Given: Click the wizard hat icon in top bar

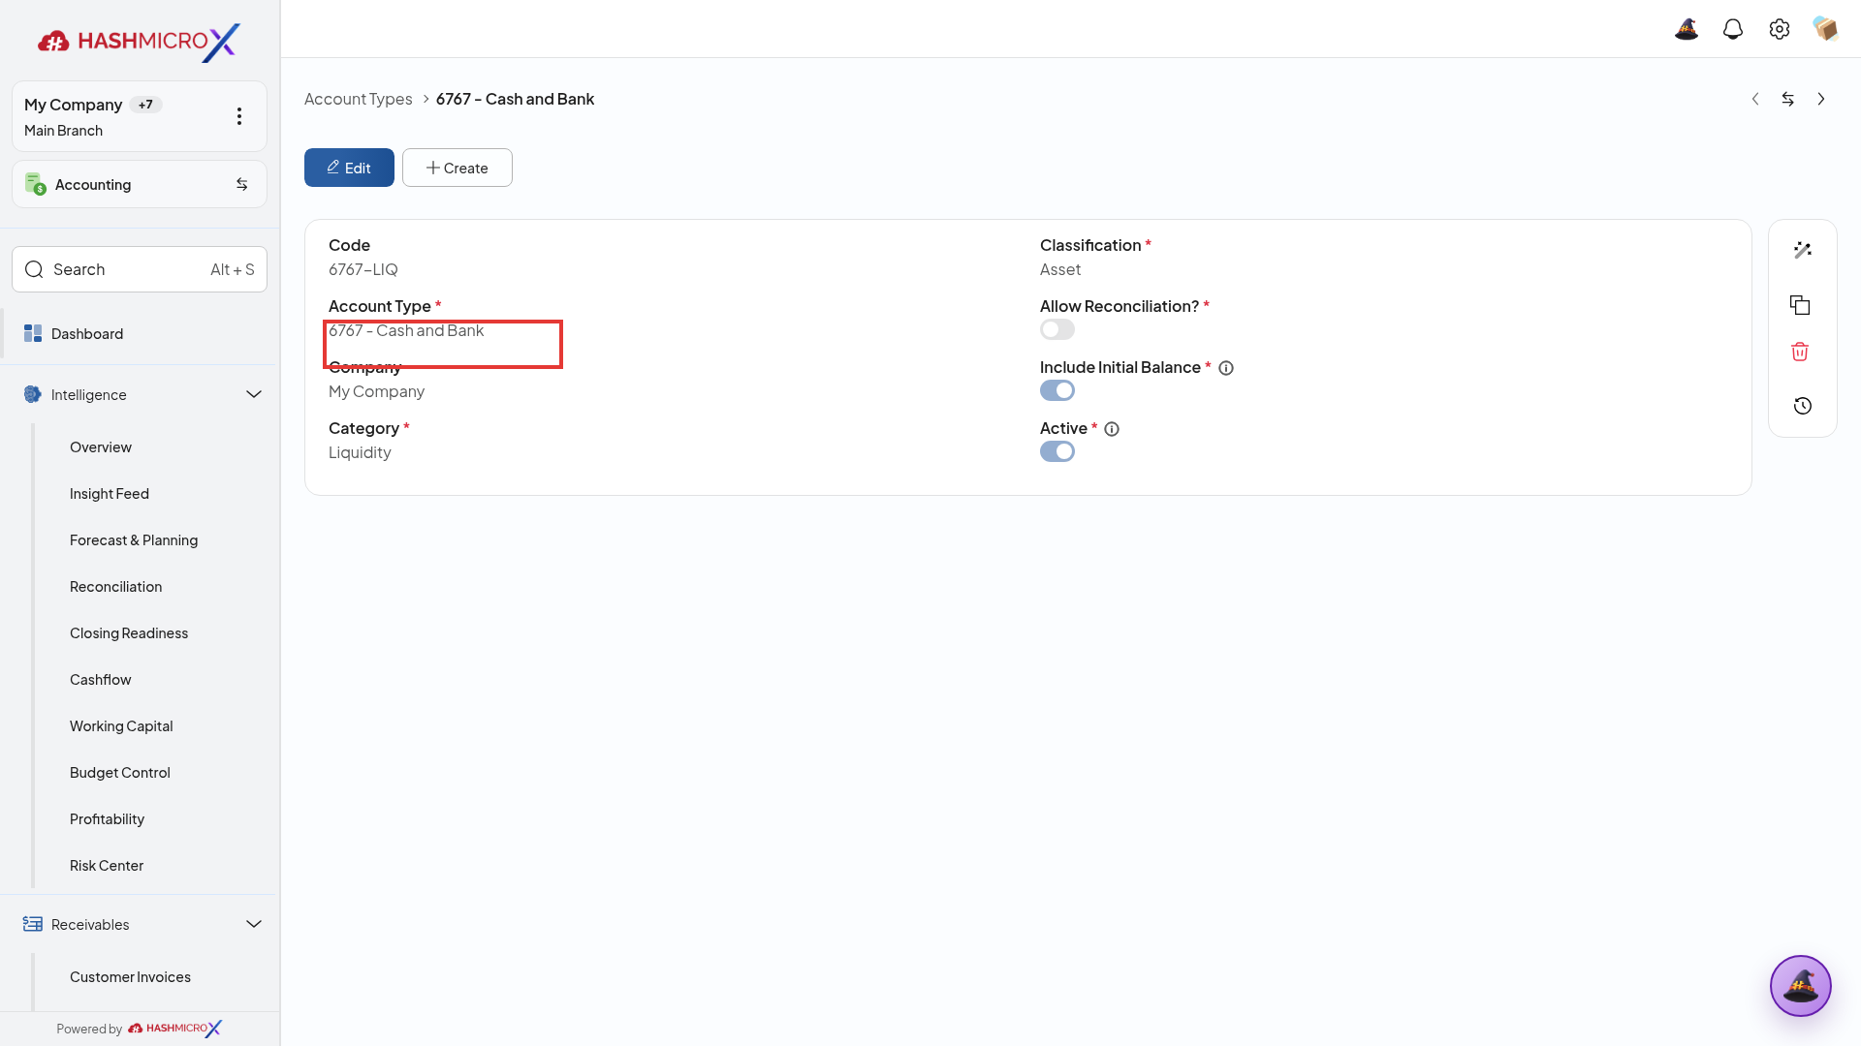Looking at the screenshot, I should pyautogui.click(x=1687, y=29).
